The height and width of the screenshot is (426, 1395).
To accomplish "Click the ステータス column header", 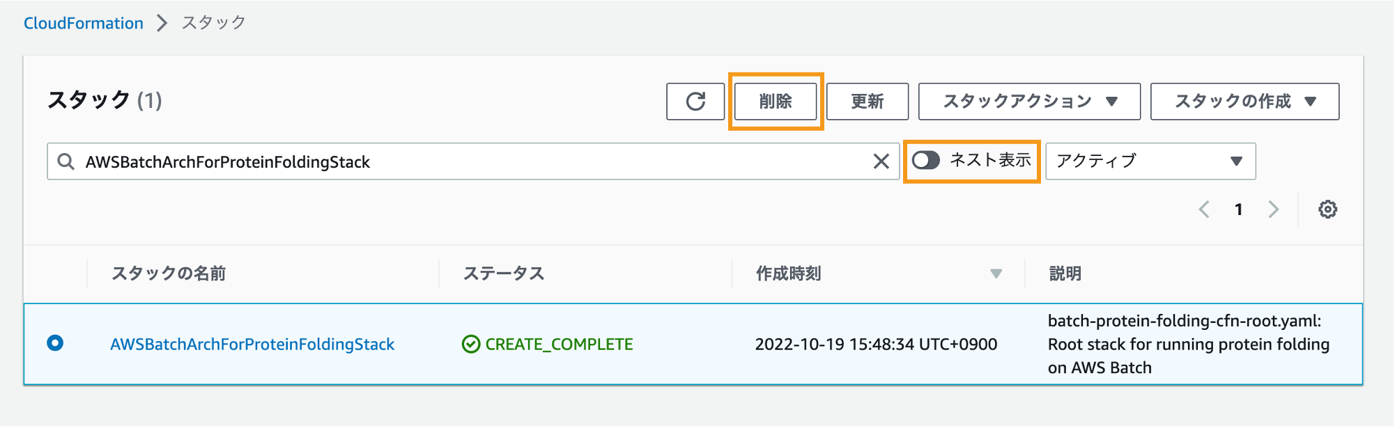I will point(504,274).
